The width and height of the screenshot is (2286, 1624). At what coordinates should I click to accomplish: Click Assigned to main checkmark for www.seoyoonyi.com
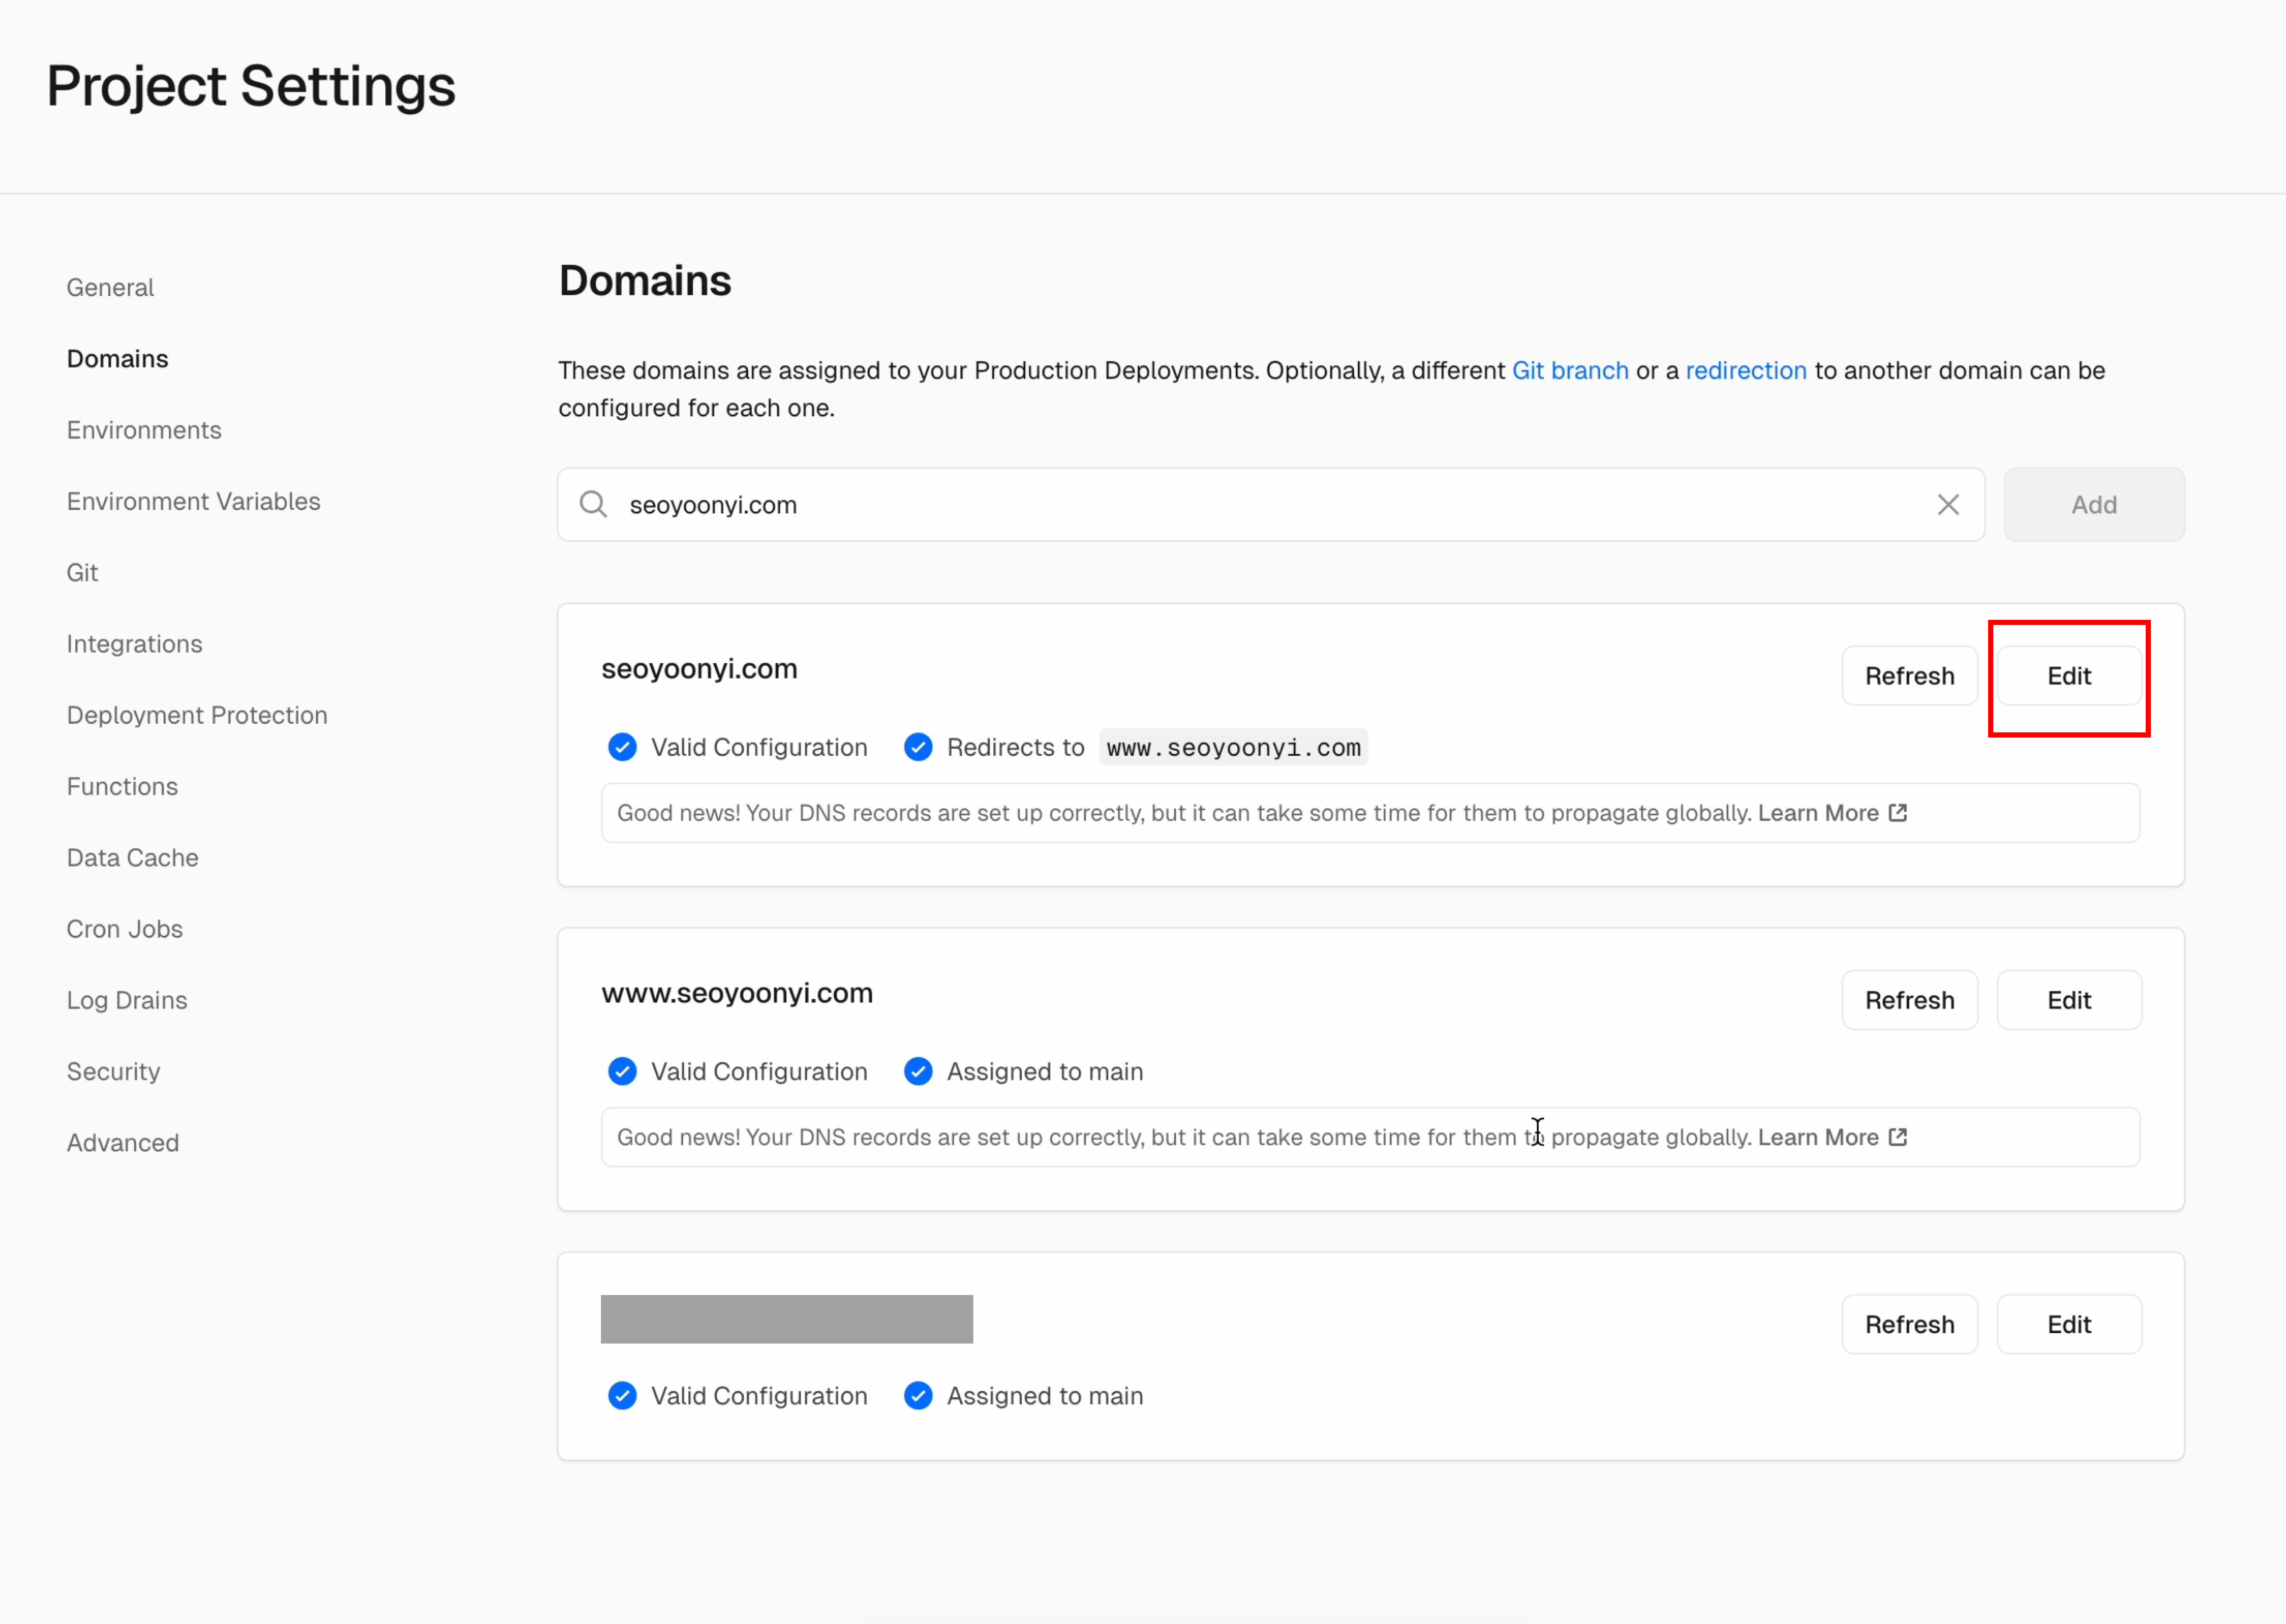918,1071
